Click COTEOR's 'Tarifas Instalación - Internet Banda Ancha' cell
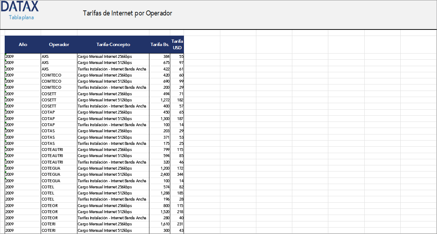The height and width of the screenshot is (234, 437). click(113, 218)
